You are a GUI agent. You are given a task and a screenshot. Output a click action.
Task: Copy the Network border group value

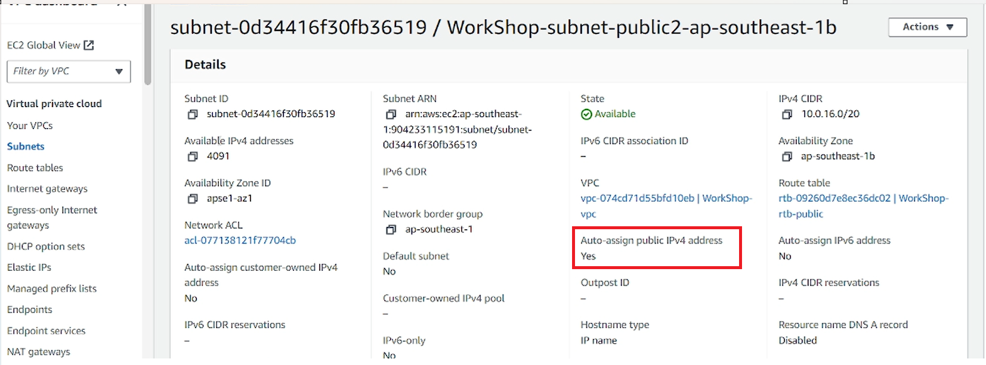click(391, 230)
